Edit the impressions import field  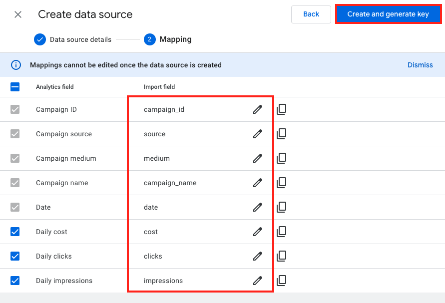point(257,281)
